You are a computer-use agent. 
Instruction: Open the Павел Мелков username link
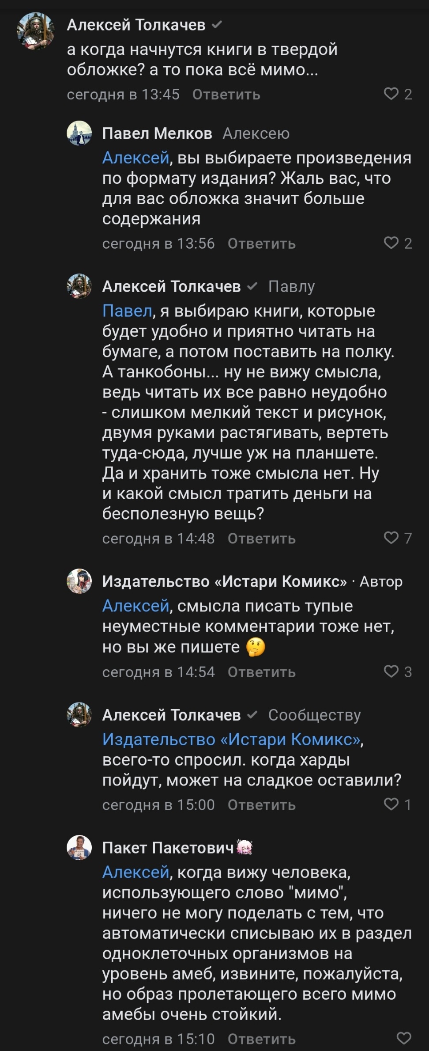157,133
